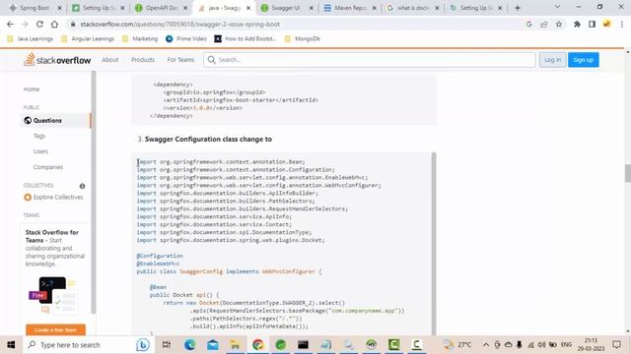Viewport: 631px width, 354px height.
Task: Open the Marketing bookmark folder
Action: click(x=140, y=39)
